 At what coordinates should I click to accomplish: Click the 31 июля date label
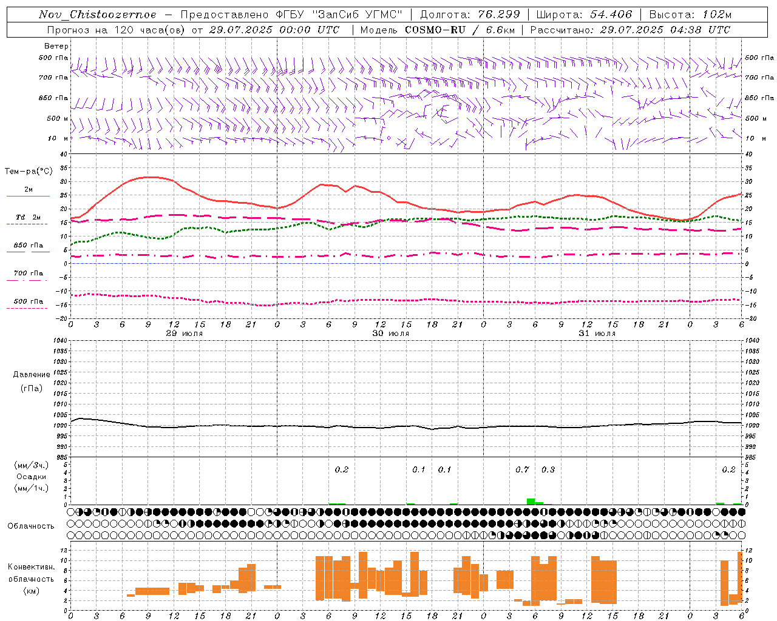click(597, 334)
